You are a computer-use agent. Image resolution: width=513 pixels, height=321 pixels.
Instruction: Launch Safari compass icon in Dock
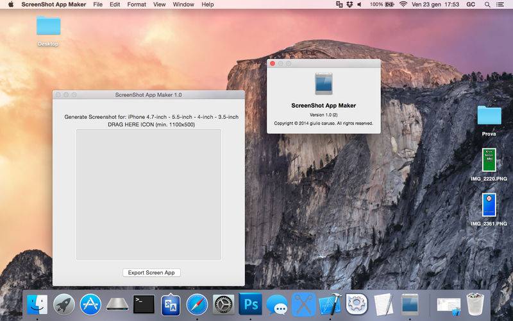pos(197,304)
